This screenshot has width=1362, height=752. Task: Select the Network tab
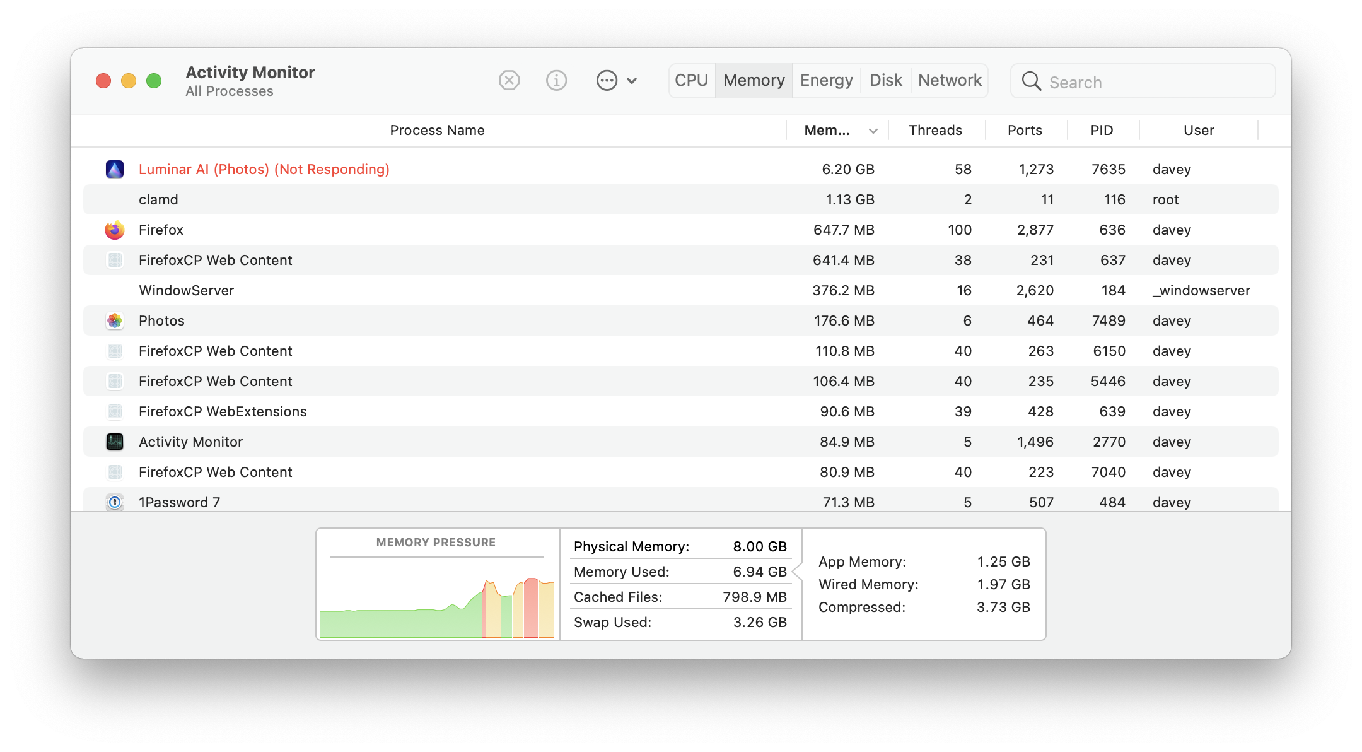coord(950,81)
